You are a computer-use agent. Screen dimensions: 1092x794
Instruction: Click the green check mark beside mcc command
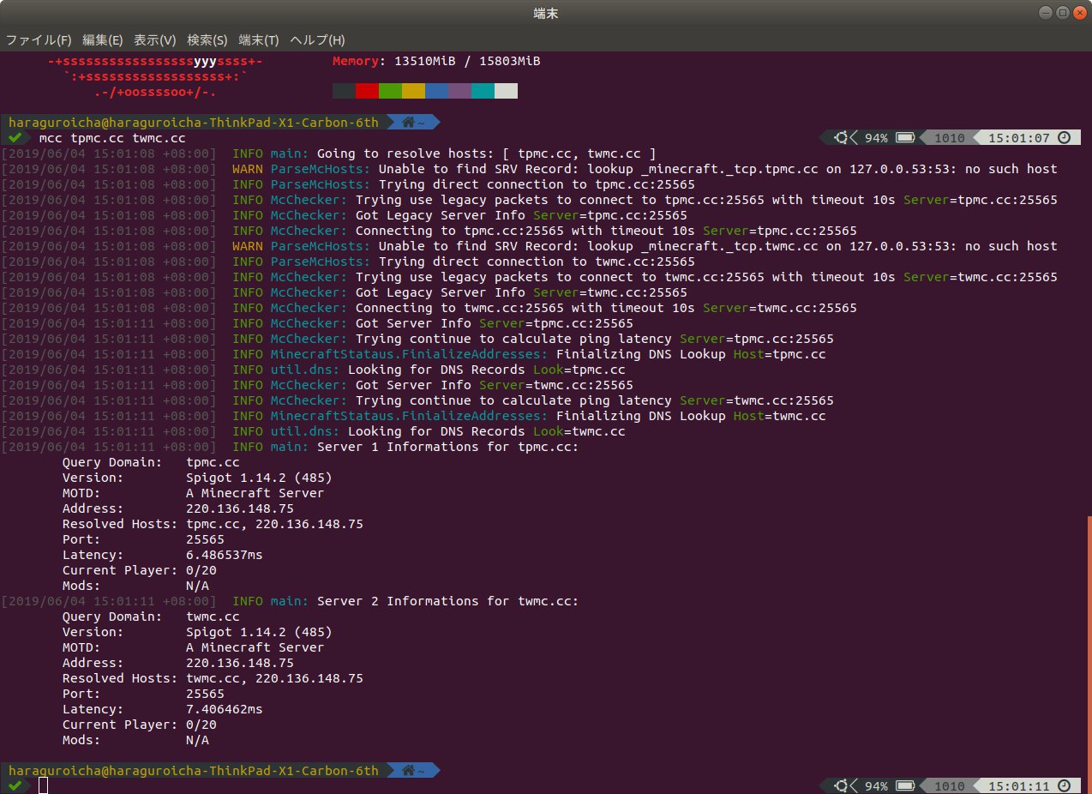15,137
